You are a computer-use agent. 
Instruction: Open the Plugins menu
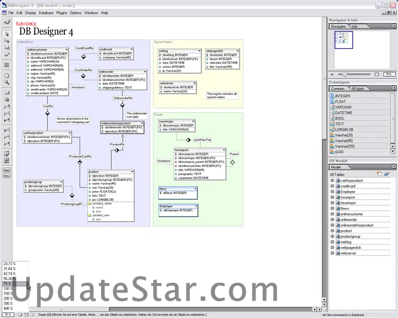(62, 13)
